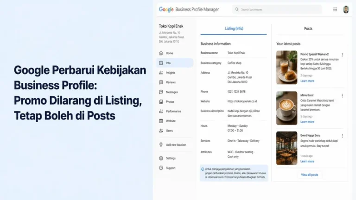Click the Promo Spesial Weekend! post title
The image size is (356, 200).
click(x=314, y=54)
